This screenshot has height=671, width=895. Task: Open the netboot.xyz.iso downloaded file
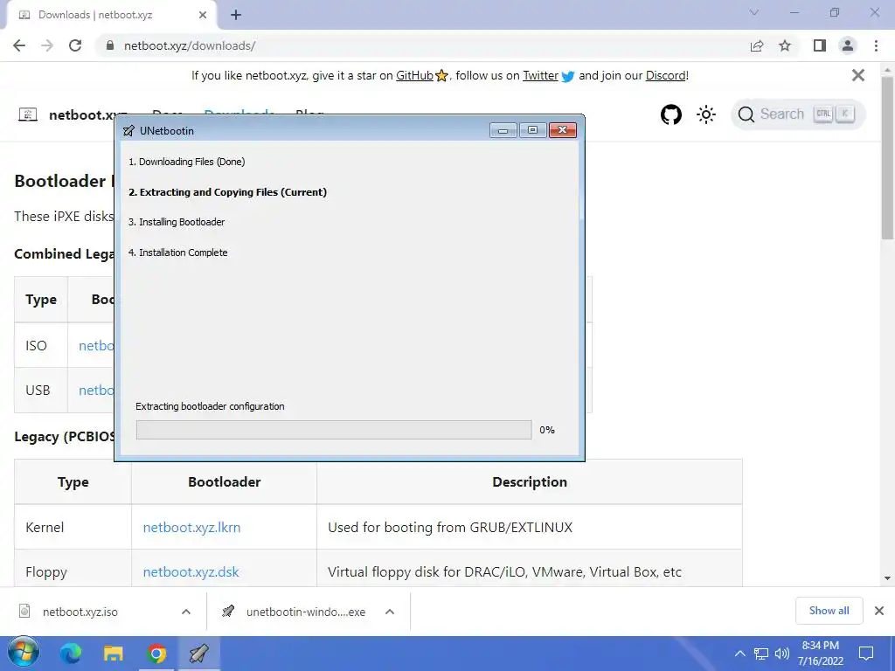click(x=80, y=612)
